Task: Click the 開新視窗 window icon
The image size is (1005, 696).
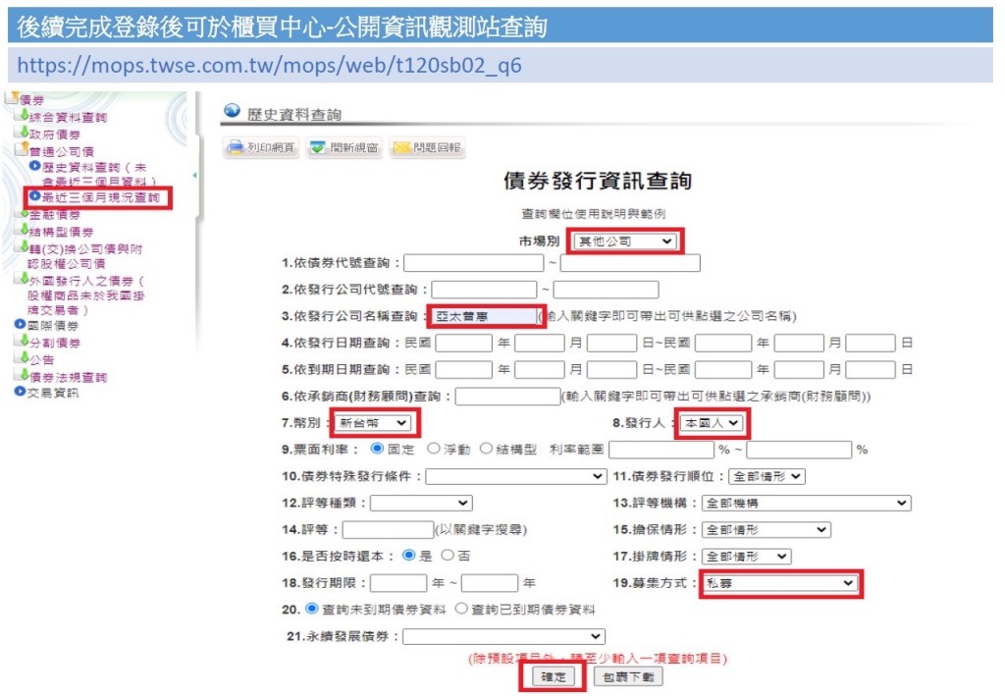Action: 317,149
